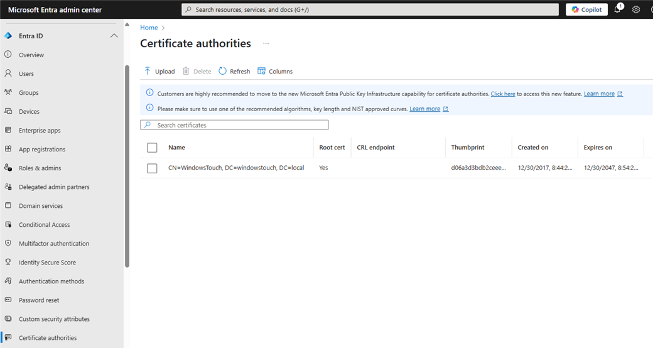Click the Roles & admins icon

point(8,168)
